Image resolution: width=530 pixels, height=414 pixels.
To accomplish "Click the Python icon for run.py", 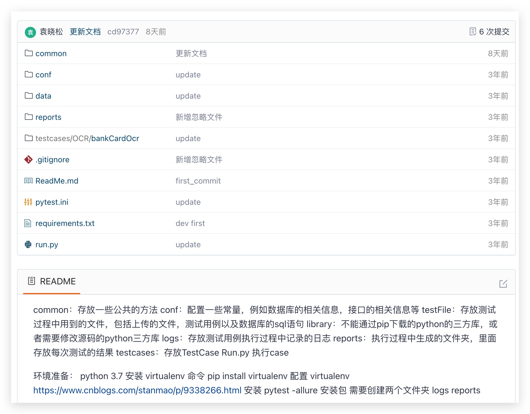I will pos(28,244).
